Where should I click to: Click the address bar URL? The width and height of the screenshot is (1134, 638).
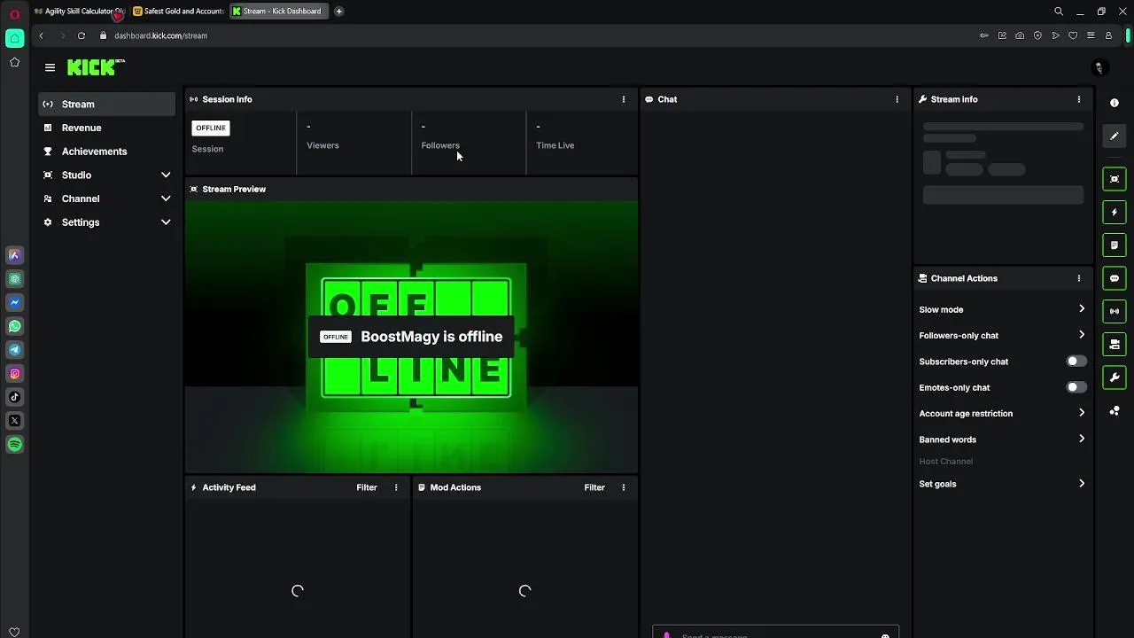pos(160,35)
